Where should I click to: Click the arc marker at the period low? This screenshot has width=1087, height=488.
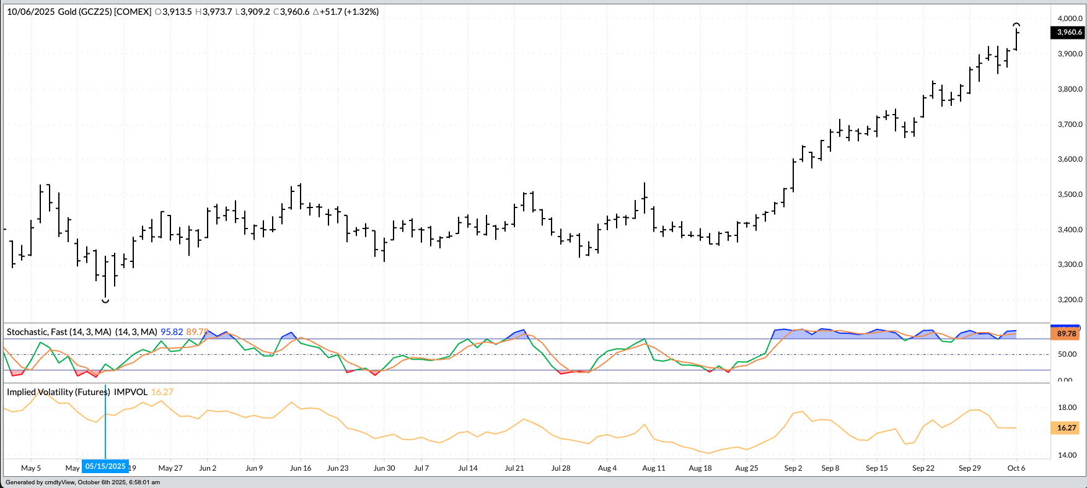[x=105, y=301]
